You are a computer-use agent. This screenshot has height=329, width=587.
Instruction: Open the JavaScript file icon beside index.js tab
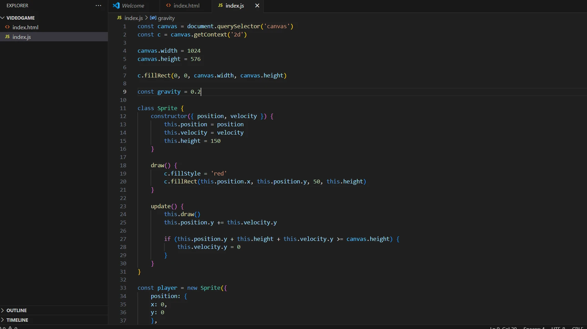coord(221,6)
